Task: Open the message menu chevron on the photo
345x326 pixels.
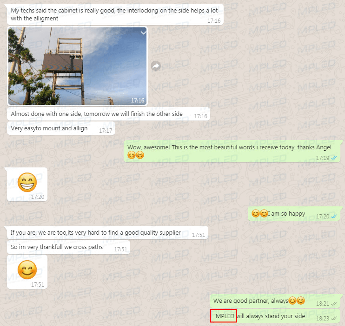Action: 143,32
